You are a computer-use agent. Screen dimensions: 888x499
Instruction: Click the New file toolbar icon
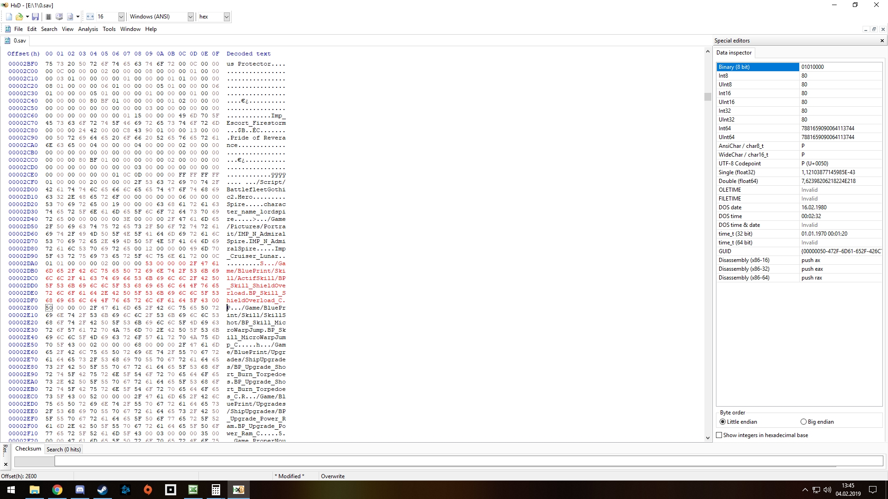[x=9, y=17]
